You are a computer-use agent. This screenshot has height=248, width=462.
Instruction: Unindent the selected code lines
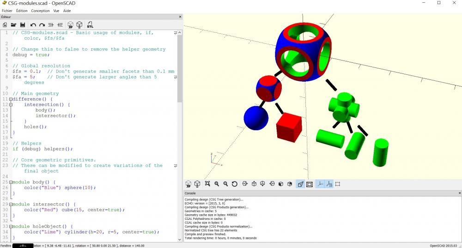(x=51, y=25)
